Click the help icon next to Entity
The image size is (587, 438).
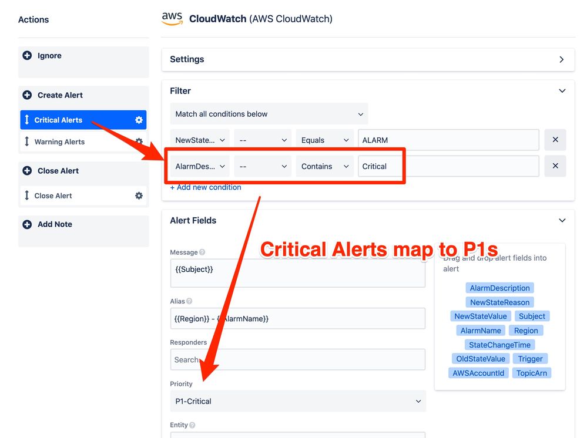pos(192,425)
